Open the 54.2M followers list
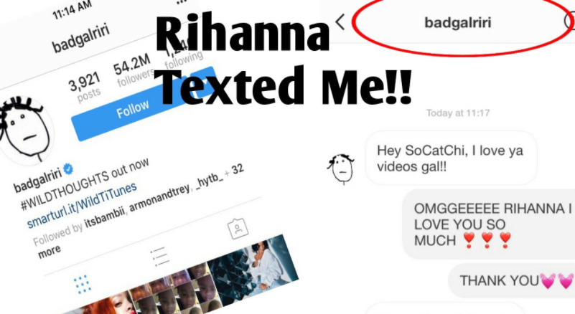 (x=134, y=70)
